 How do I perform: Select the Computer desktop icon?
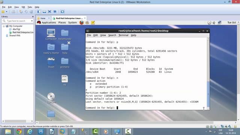click(51, 34)
